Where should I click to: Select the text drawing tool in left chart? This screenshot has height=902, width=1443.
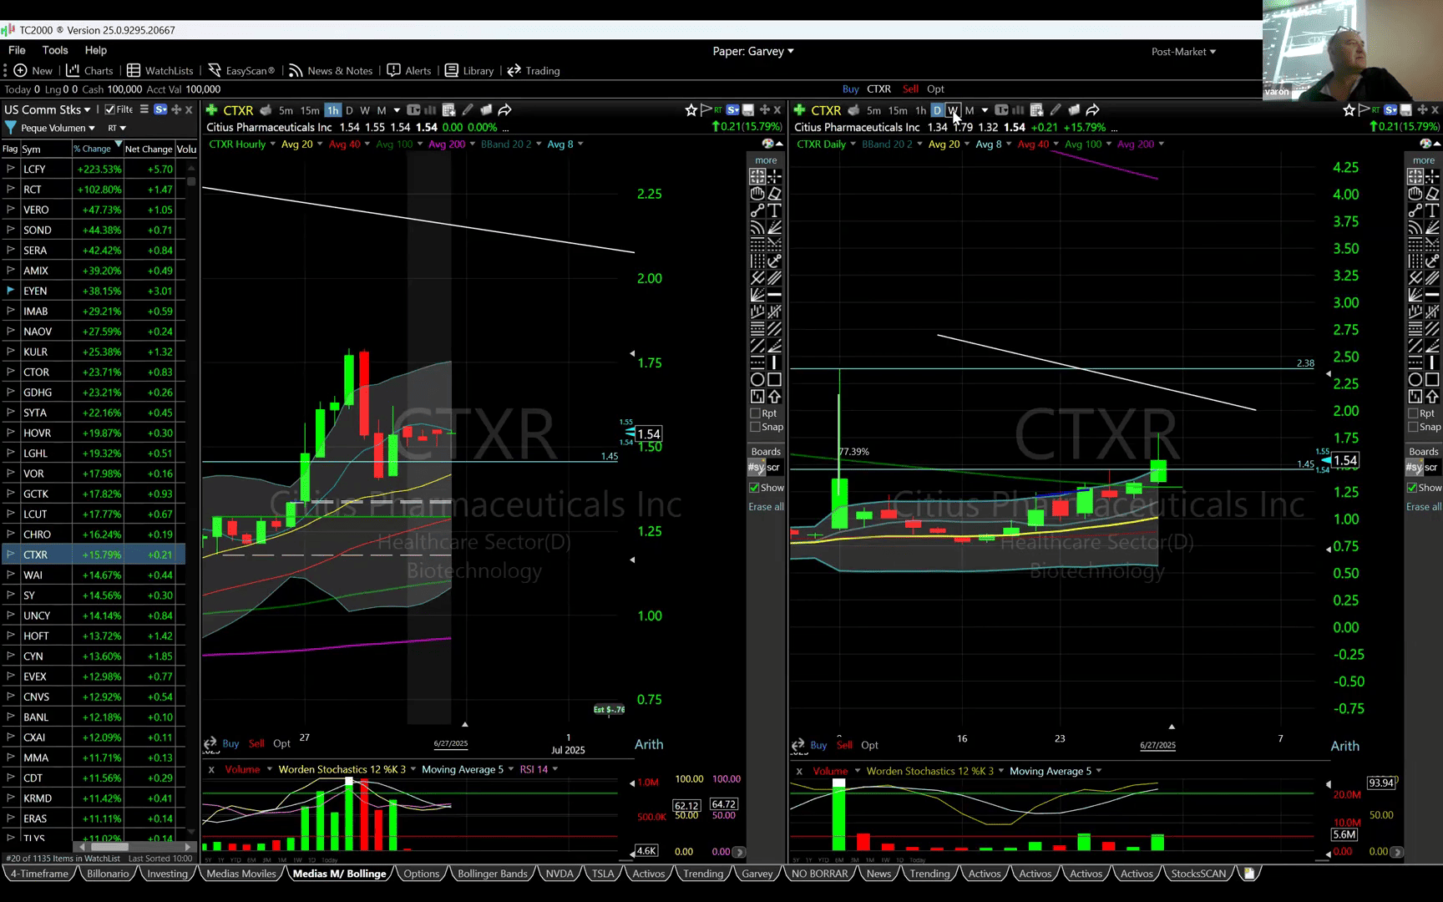click(774, 210)
